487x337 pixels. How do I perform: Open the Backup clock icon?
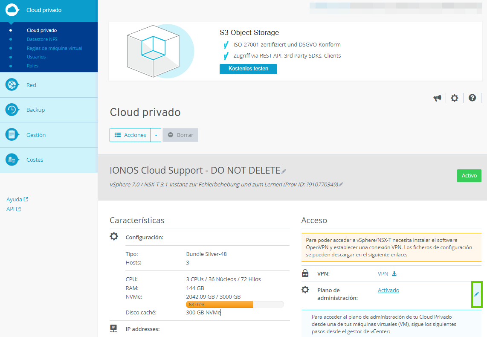(x=12, y=110)
